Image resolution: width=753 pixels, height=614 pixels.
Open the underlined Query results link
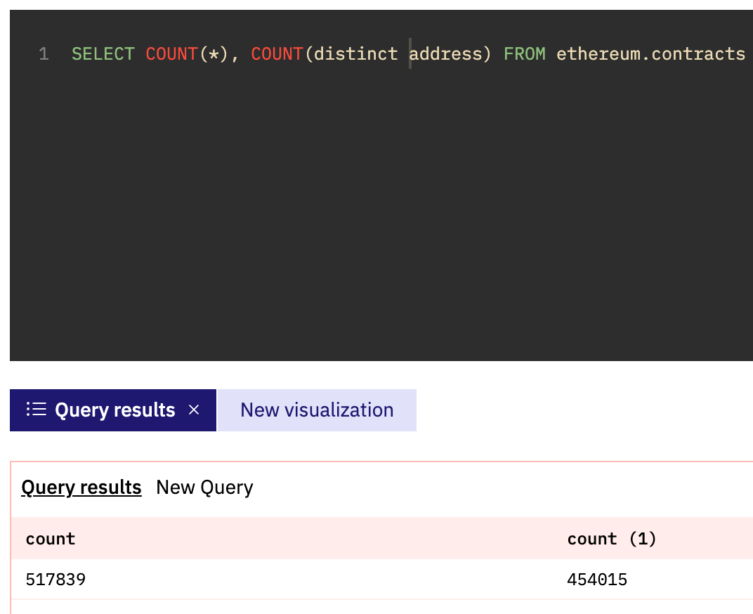[x=81, y=487]
